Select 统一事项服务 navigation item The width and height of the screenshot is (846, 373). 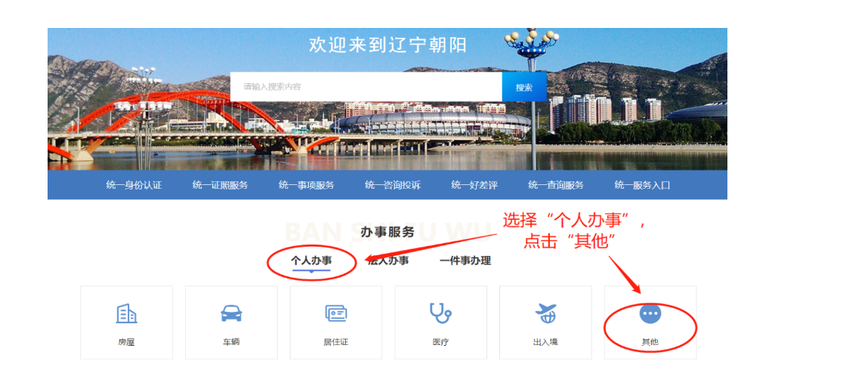click(x=307, y=186)
